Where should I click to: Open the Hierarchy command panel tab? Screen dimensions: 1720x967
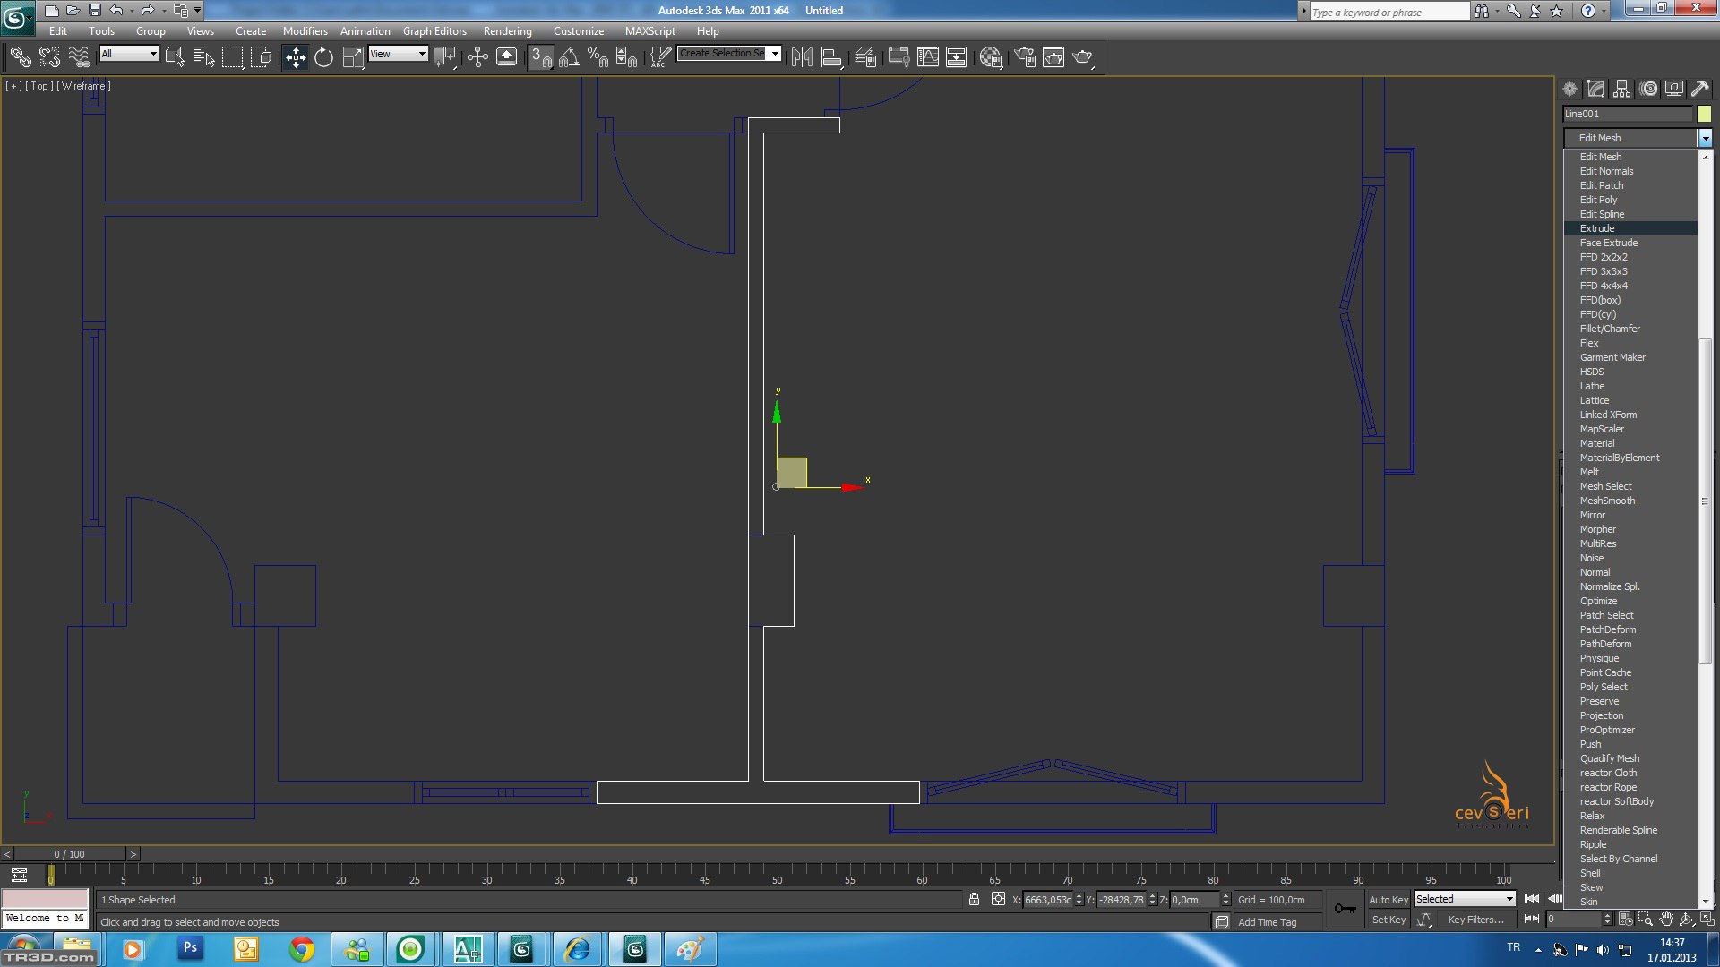[x=1621, y=89]
